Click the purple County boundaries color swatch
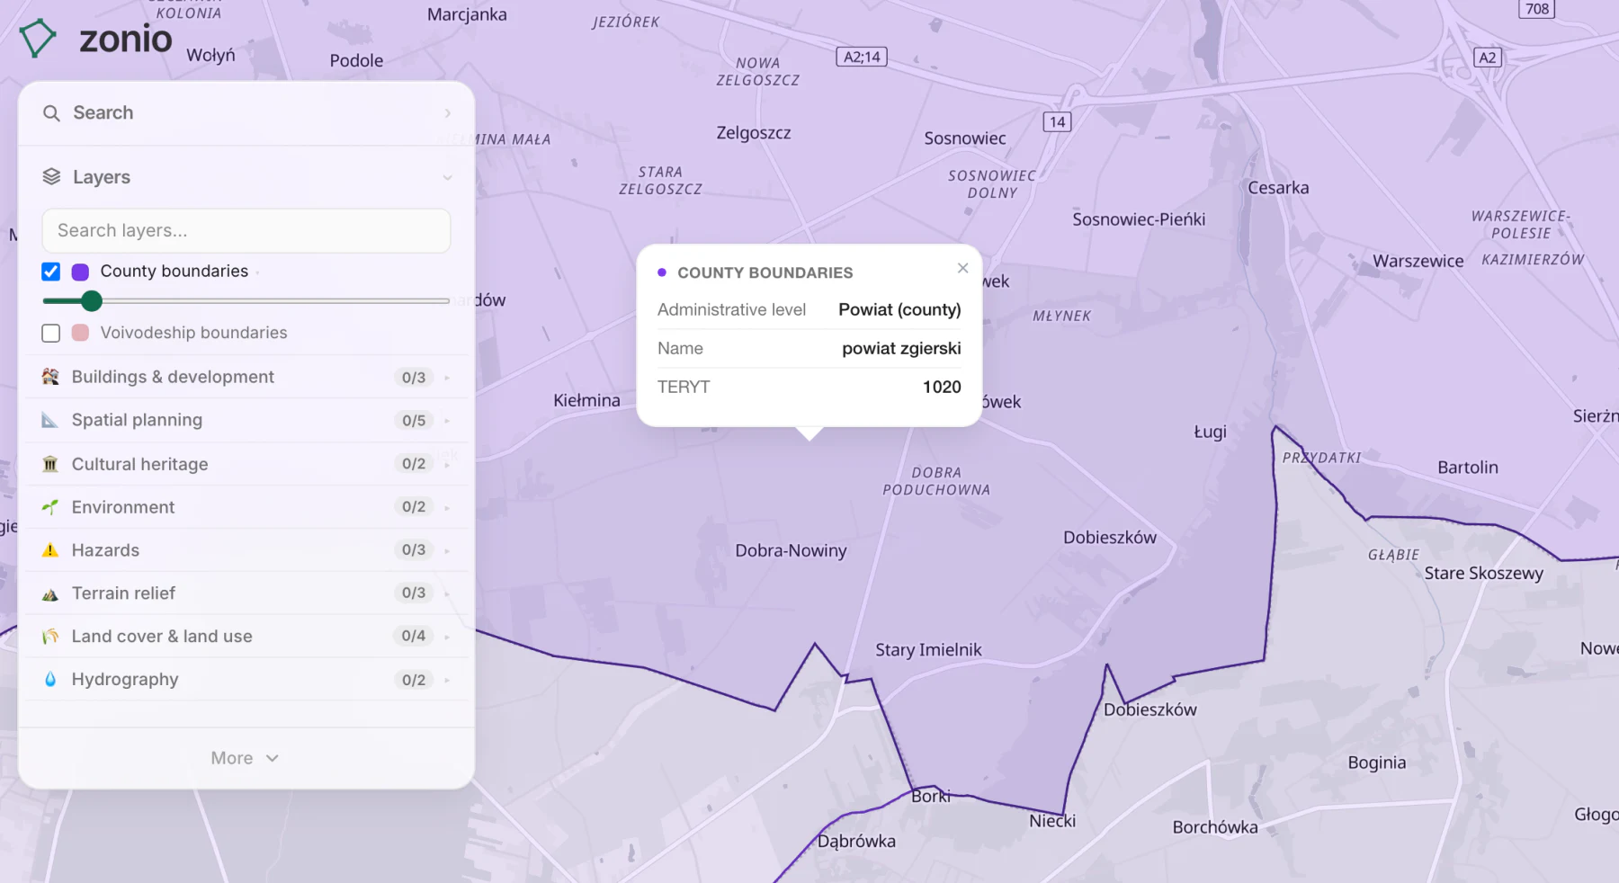The image size is (1619, 883). pos(80,272)
